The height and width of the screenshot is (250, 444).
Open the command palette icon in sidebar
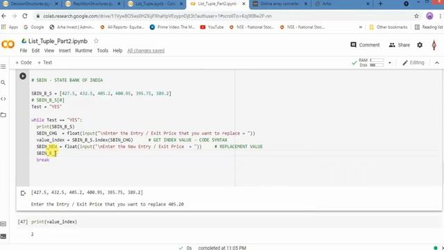click(x=3, y=224)
